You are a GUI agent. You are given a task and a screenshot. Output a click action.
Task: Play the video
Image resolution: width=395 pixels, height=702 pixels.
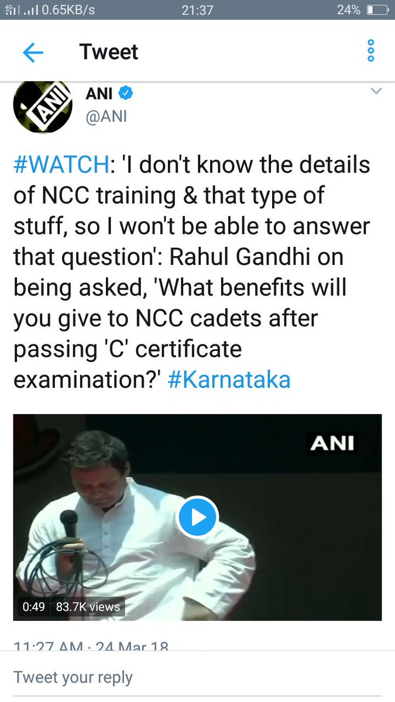point(197,517)
